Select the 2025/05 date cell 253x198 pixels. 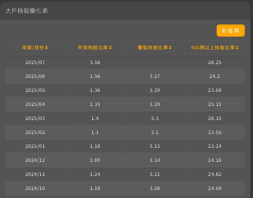click(x=35, y=90)
